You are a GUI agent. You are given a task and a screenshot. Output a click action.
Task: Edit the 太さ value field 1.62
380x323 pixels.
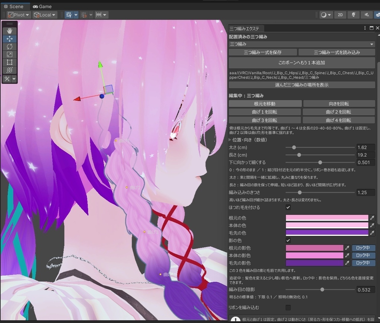coord(366,147)
